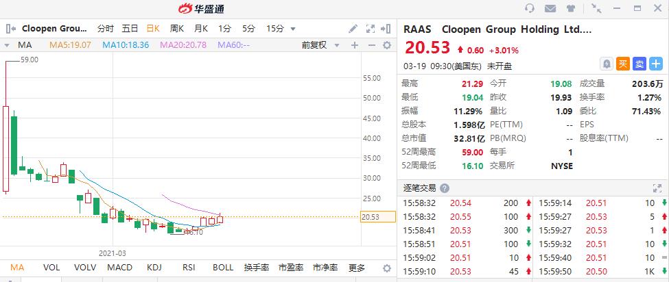Toggle the MA indicator in bottom bar
This screenshot has width=669, height=282.
[x=17, y=268]
